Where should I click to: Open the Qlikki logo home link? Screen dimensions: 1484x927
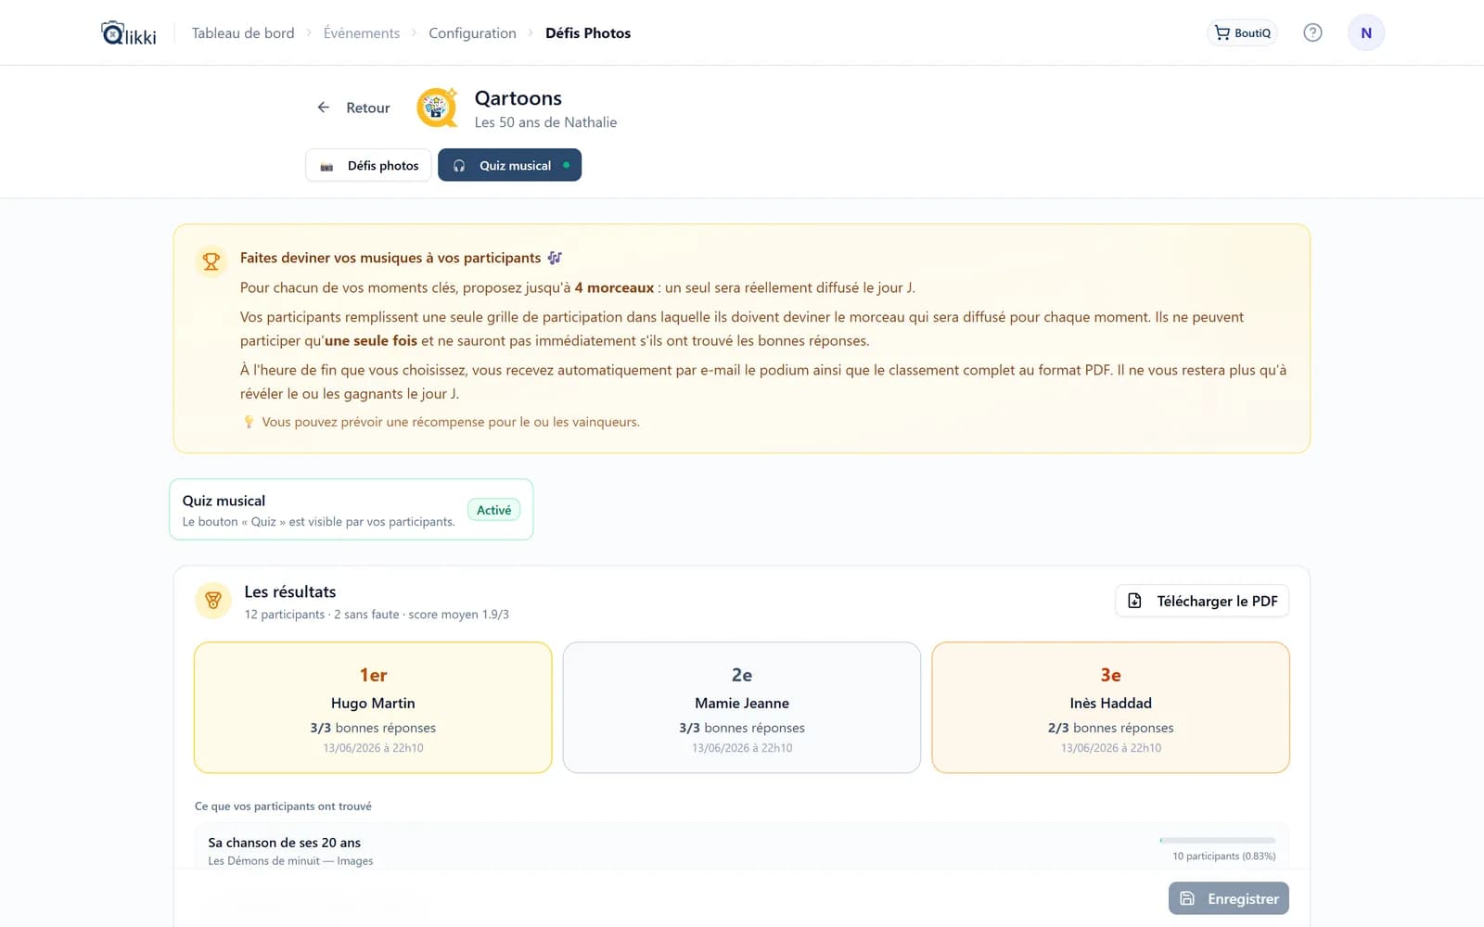coord(129,33)
